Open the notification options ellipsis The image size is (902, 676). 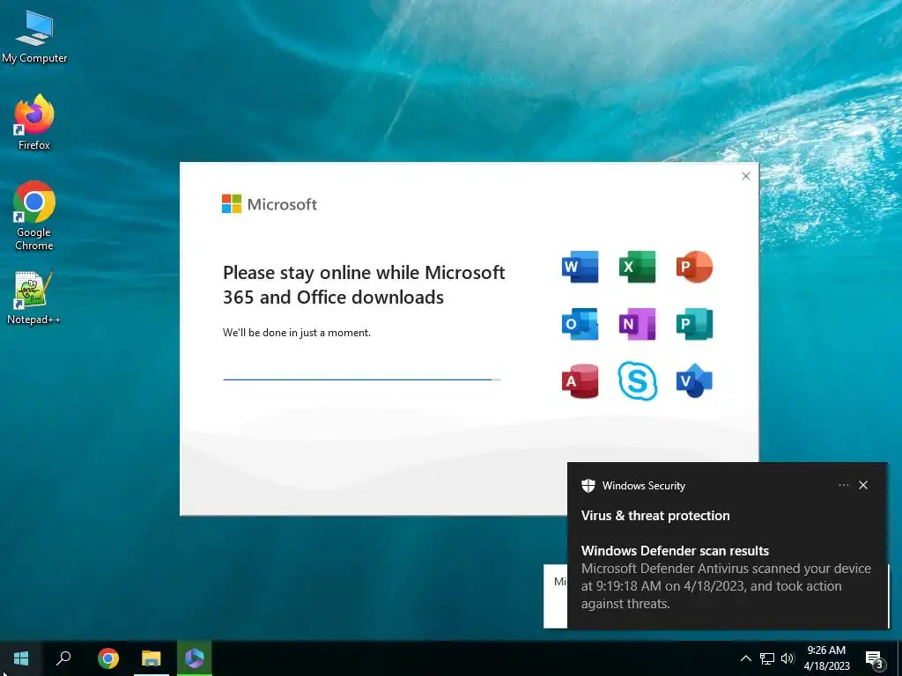click(843, 485)
